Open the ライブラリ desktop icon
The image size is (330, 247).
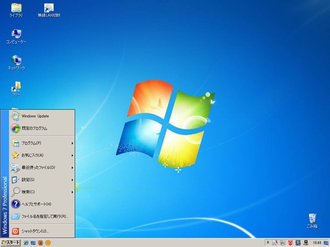click(16, 10)
